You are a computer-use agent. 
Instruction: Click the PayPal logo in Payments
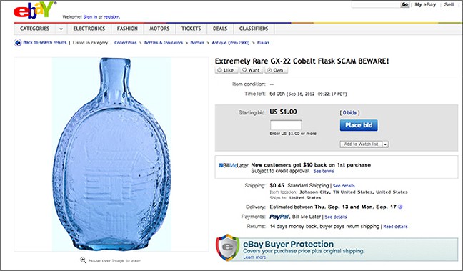pos(279,217)
